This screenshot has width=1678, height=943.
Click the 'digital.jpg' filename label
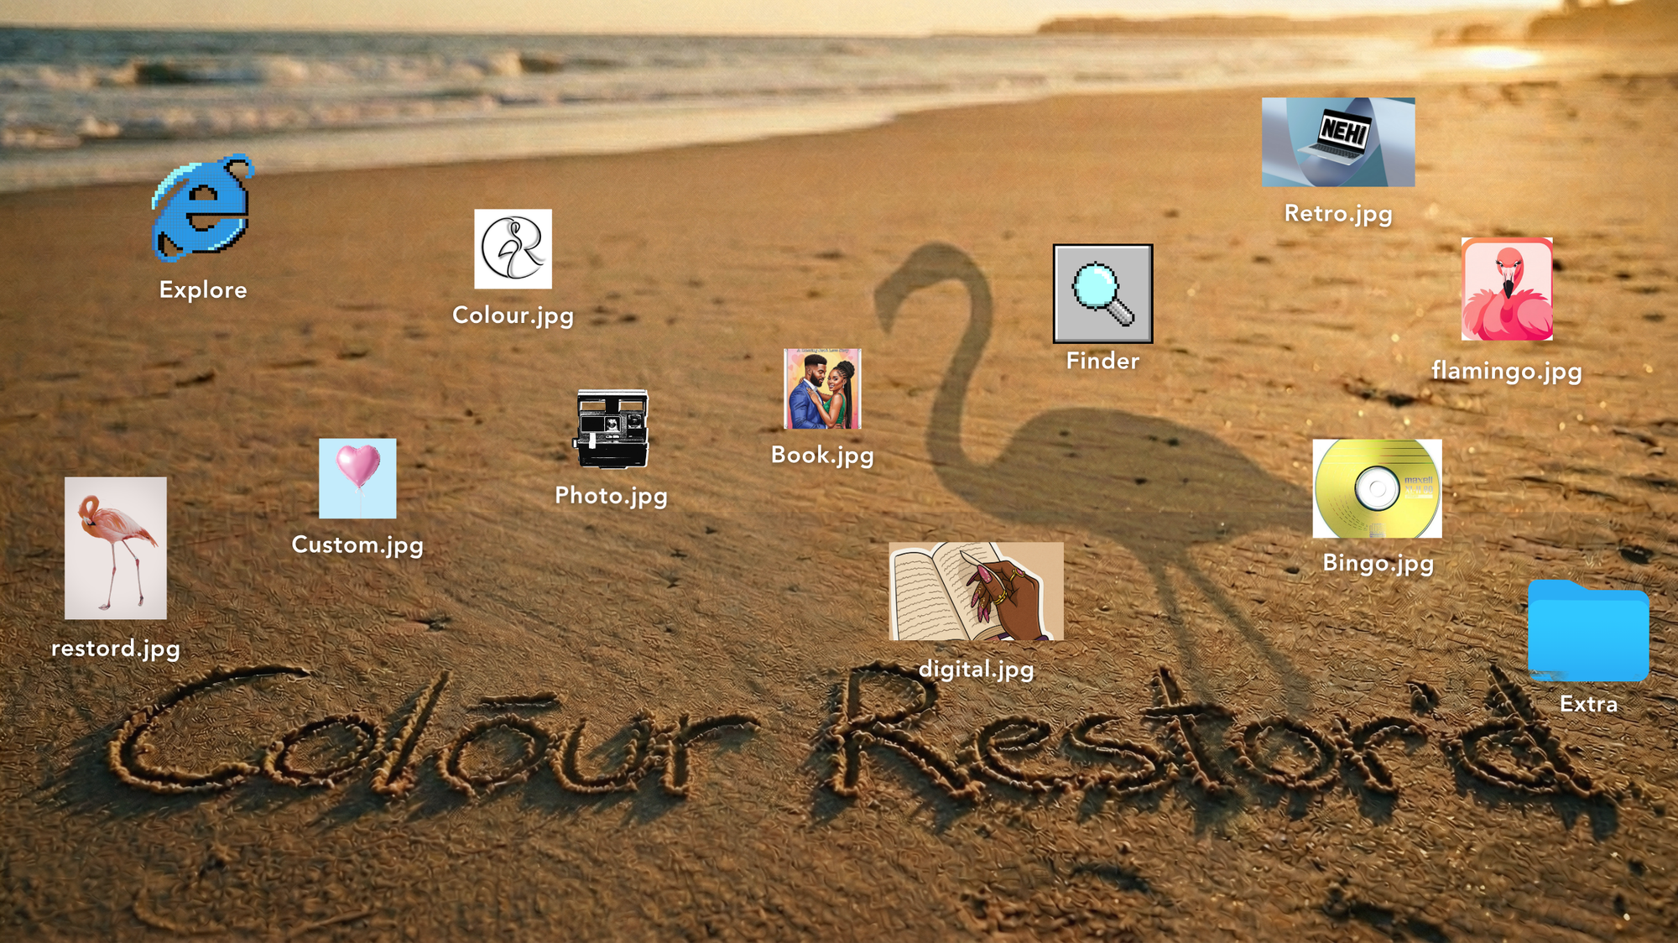[x=976, y=669]
